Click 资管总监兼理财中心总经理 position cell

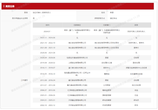point(136,68)
